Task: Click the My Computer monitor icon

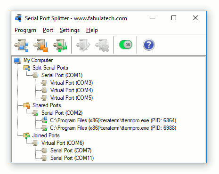Action: pyautogui.click(x=17, y=61)
